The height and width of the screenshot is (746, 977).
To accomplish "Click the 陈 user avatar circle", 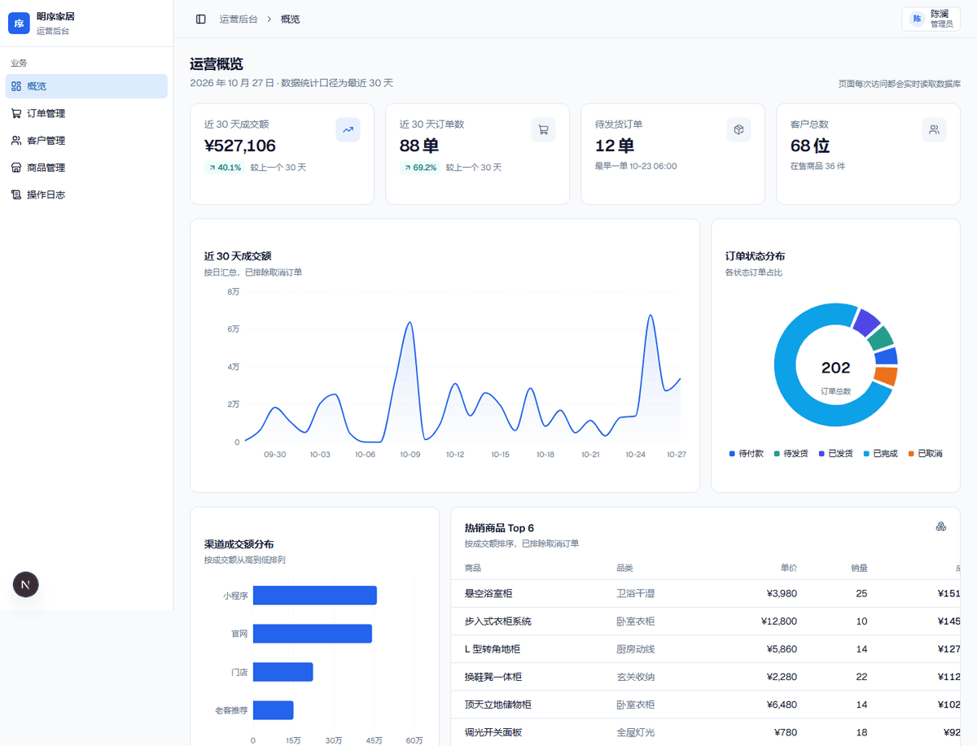I will click(x=917, y=19).
